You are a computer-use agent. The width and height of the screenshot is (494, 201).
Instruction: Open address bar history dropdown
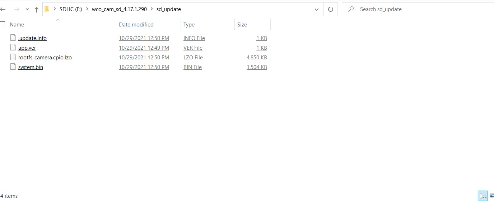pyautogui.click(x=316, y=9)
